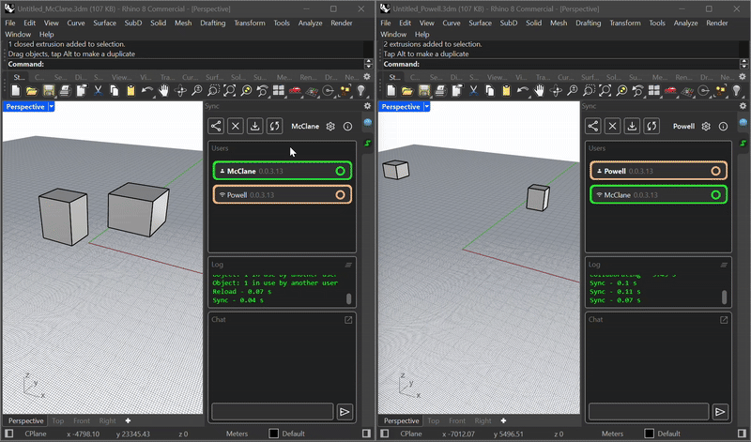This screenshot has height=442, width=751.
Task: Expand Perspective viewport dropdown in McClane window
Action: coord(52,107)
